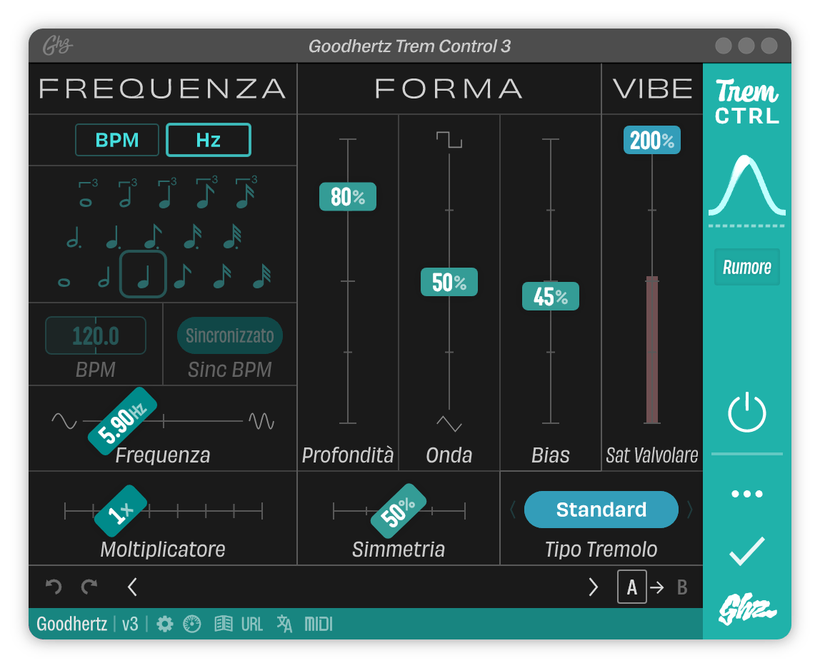Go to next Tipo Tremolo option

click(x=690, y=510)
